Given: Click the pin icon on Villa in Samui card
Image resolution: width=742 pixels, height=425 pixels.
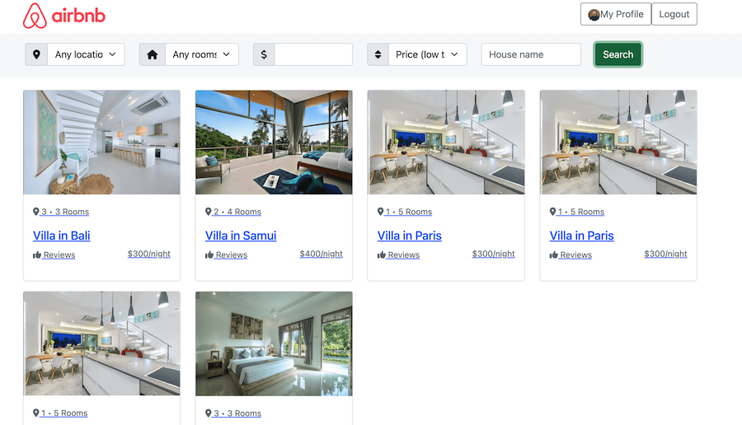Looking at the screenshot, I should (209, 212).
